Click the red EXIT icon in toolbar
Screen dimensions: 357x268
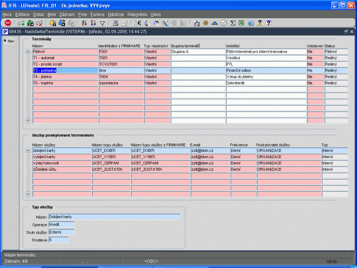[8, 23]
